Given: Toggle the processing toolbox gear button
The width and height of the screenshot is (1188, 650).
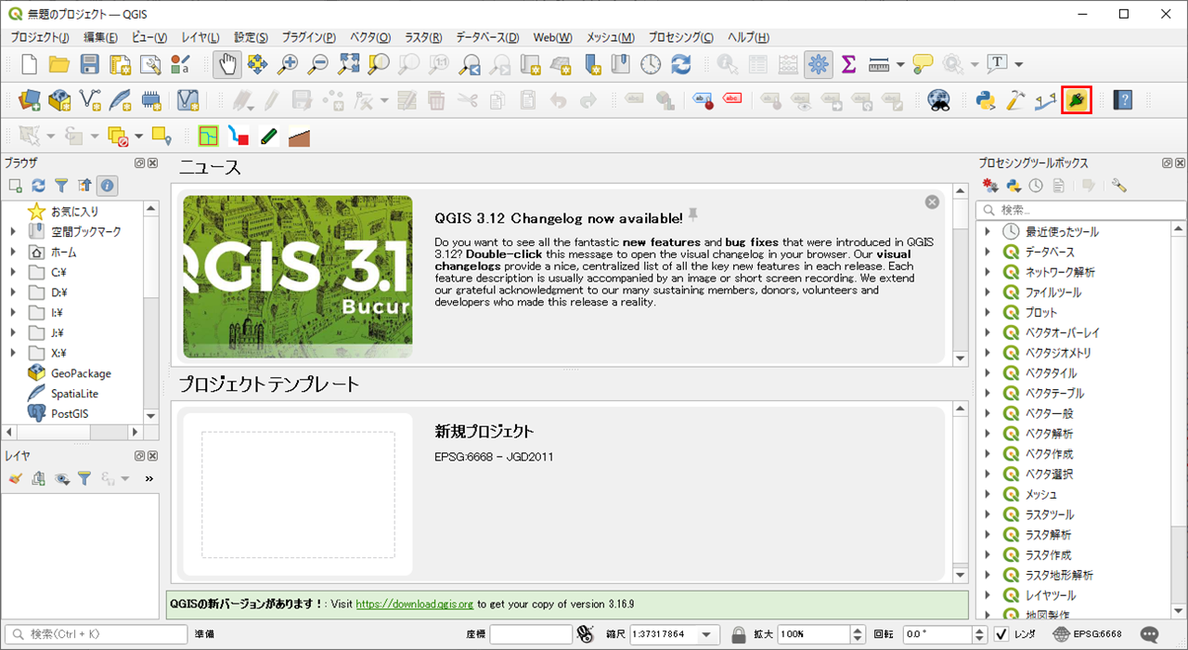Looking at the screenshot, I should coord(818,64).
